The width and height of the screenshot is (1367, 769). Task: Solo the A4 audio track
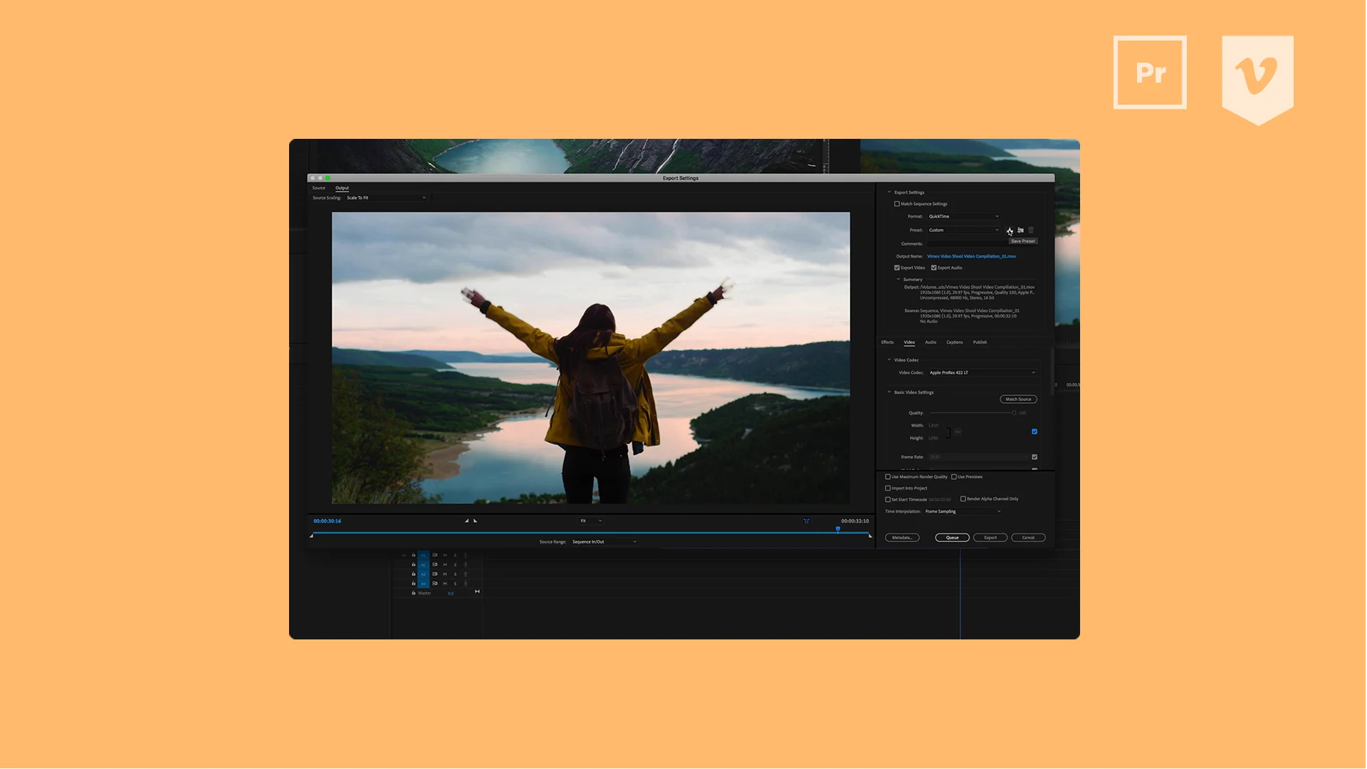(x=455, y=584)
